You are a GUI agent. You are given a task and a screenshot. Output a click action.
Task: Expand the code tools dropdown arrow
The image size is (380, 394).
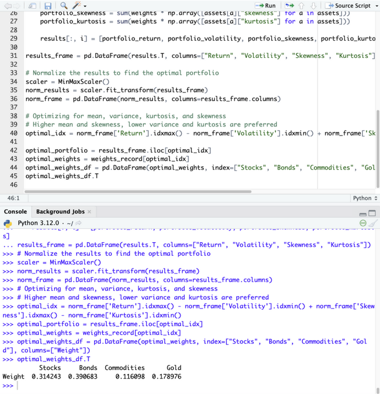85,6
